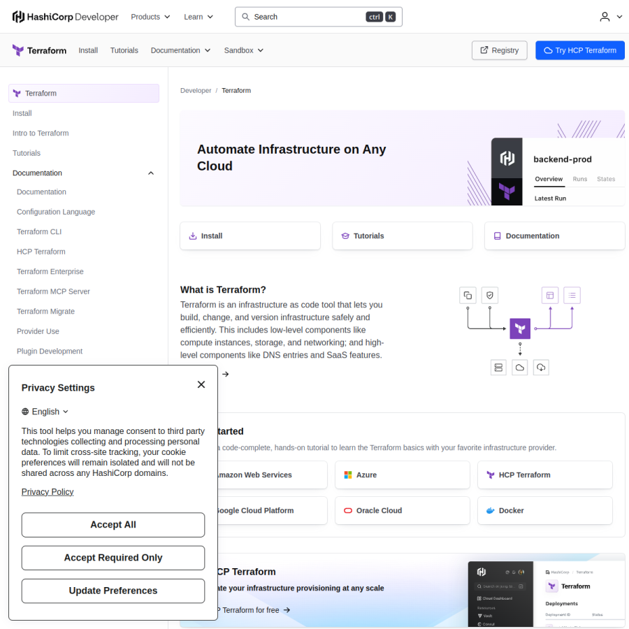
Task: Click the Overview tab in backend-prod preview
Action: pyautogui.click(x=549, y=180)
